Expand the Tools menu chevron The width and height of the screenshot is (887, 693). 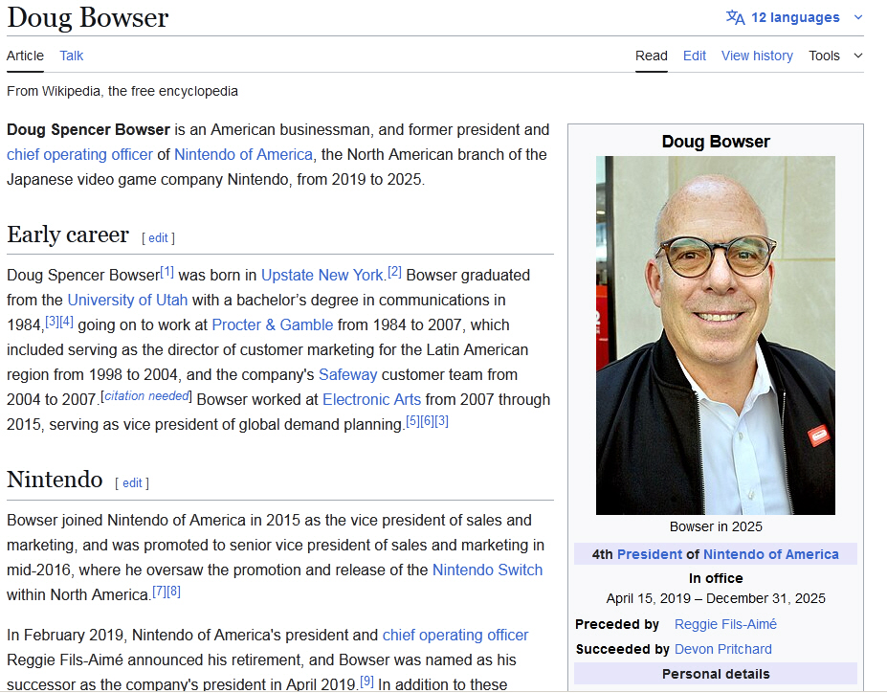(858, 56)
